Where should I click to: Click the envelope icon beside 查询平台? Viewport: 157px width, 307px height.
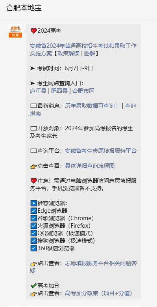[x=33, y=151]
